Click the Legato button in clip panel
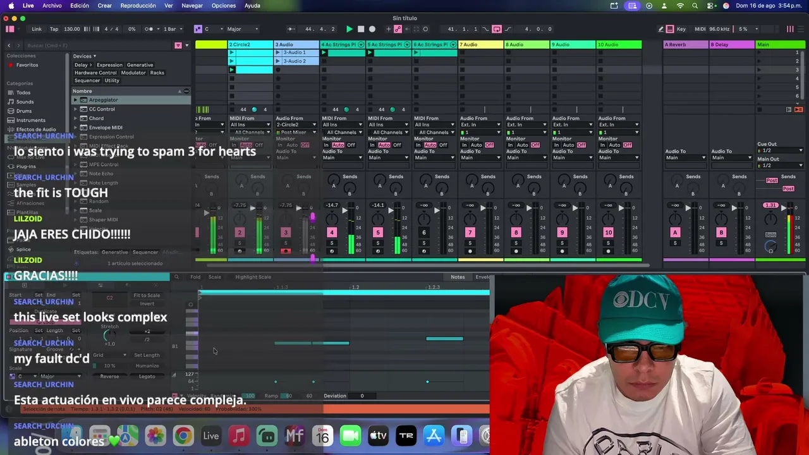This screenshot has height=455, width=809. (x=147, y=377)
